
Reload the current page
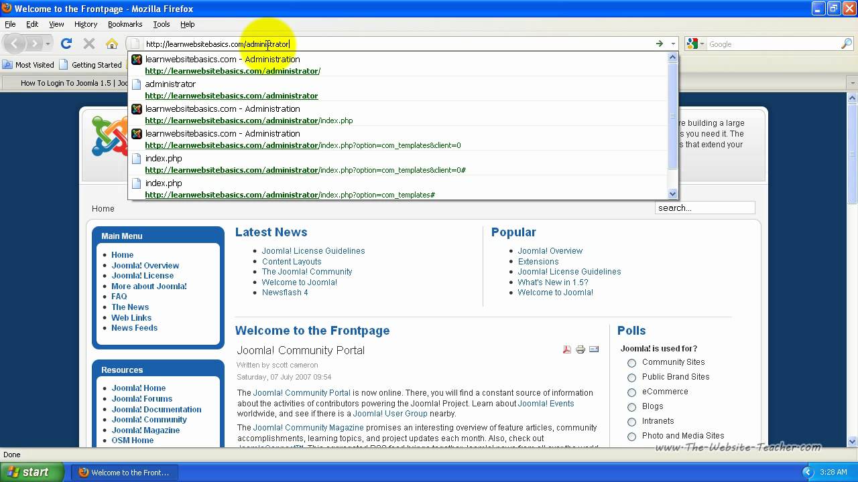(x=66, y=44)
